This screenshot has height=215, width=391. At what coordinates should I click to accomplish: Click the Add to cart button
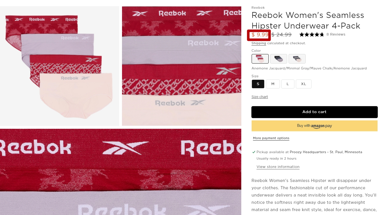click(315, 112)
